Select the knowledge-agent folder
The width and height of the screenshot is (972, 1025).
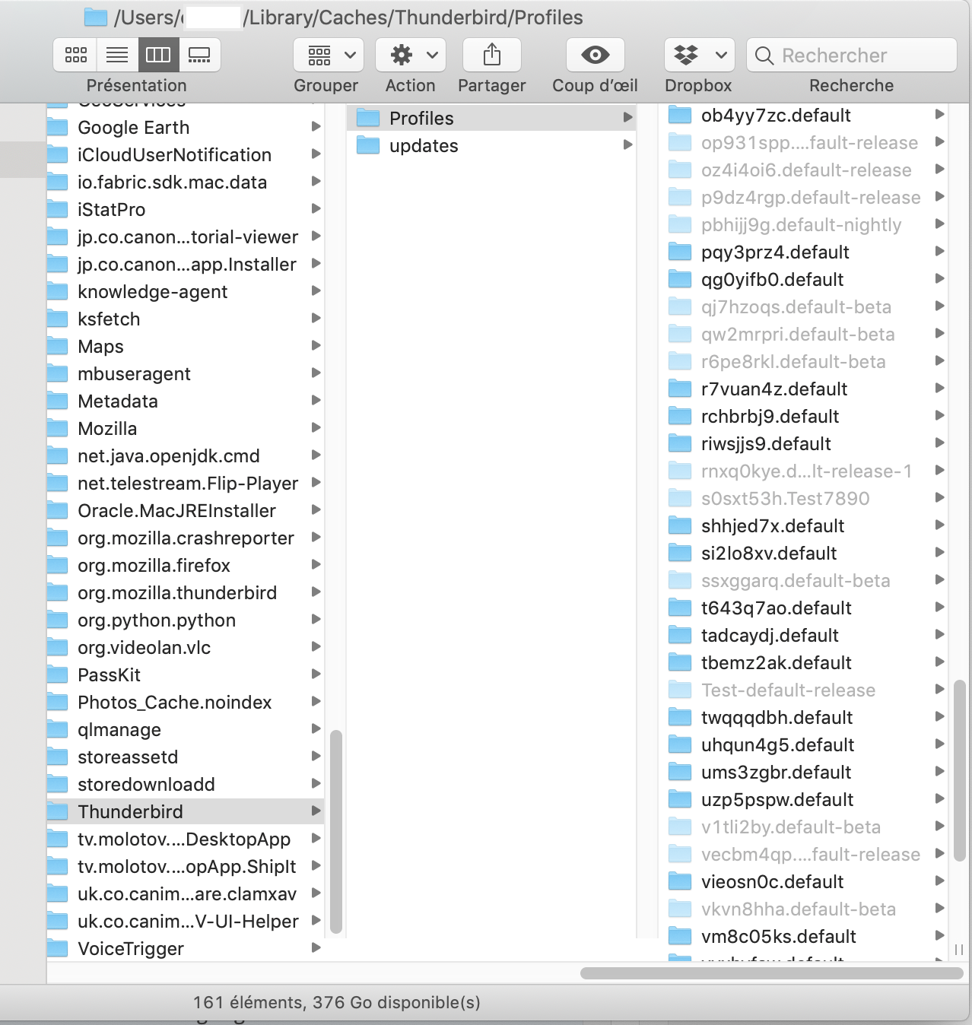coord(186,291)
